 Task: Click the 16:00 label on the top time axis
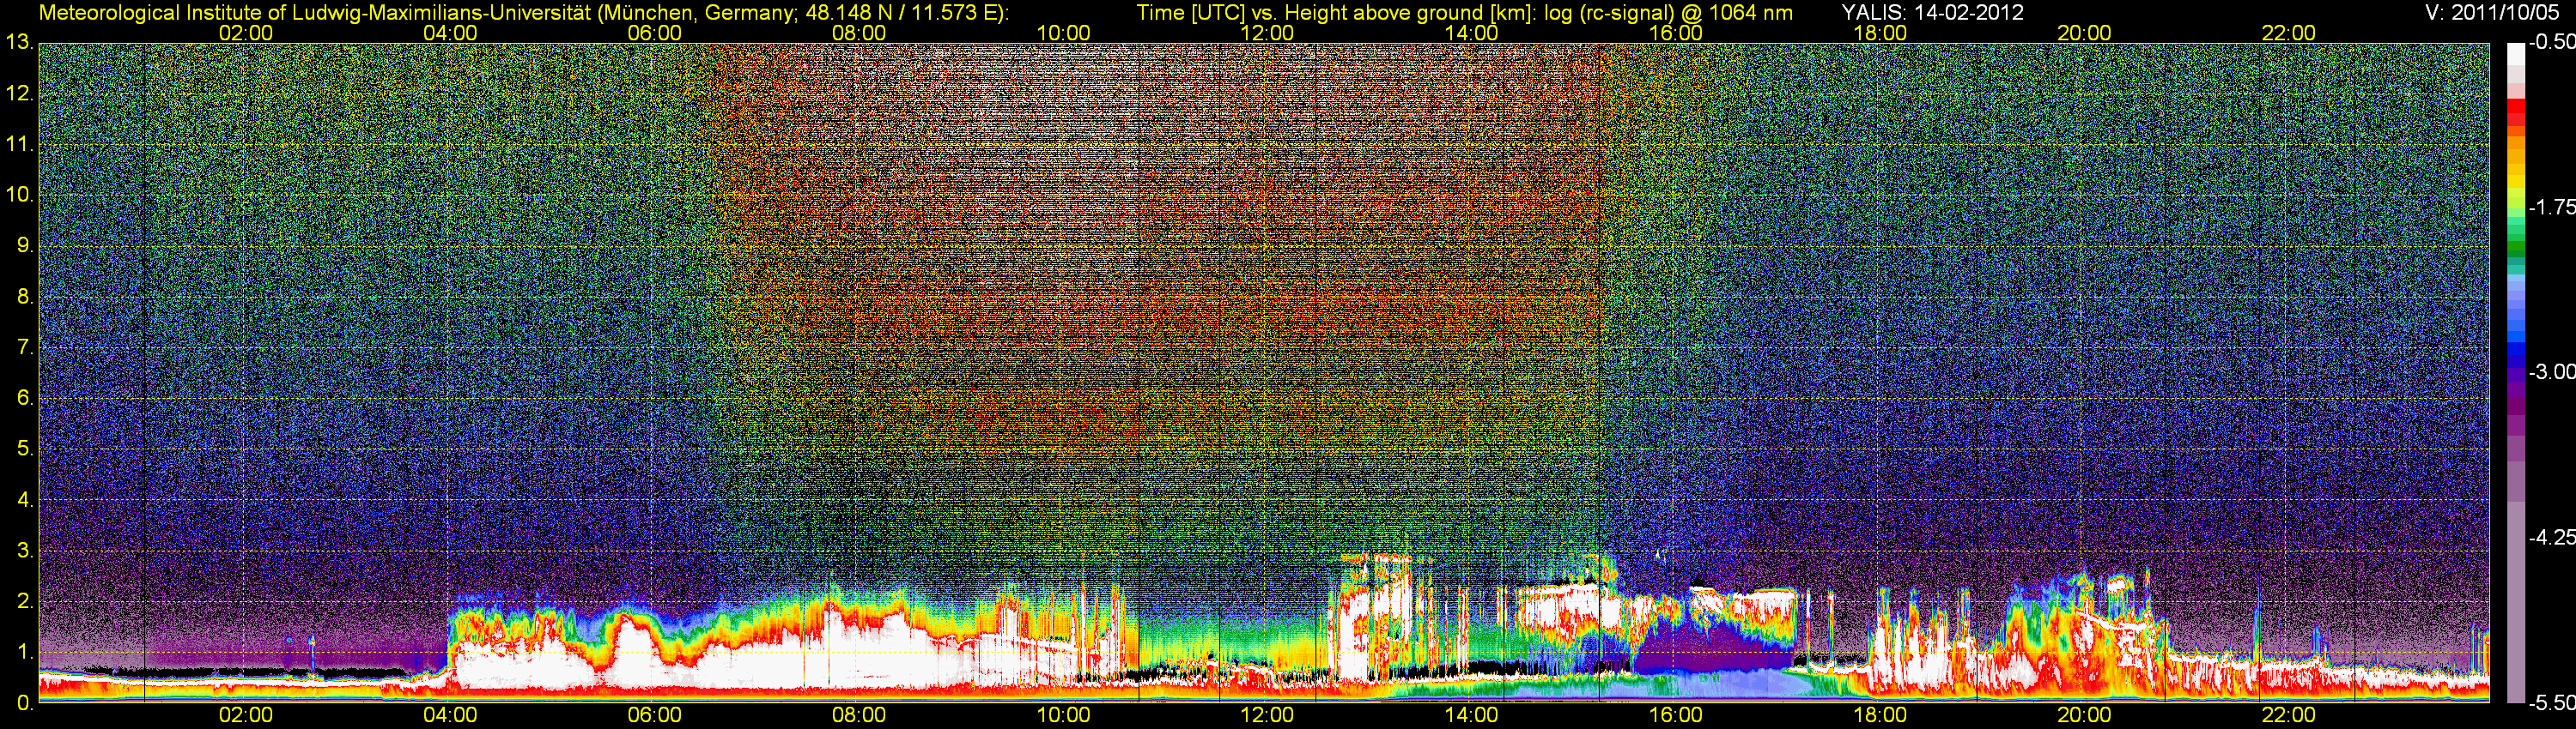pos(1676,33)
